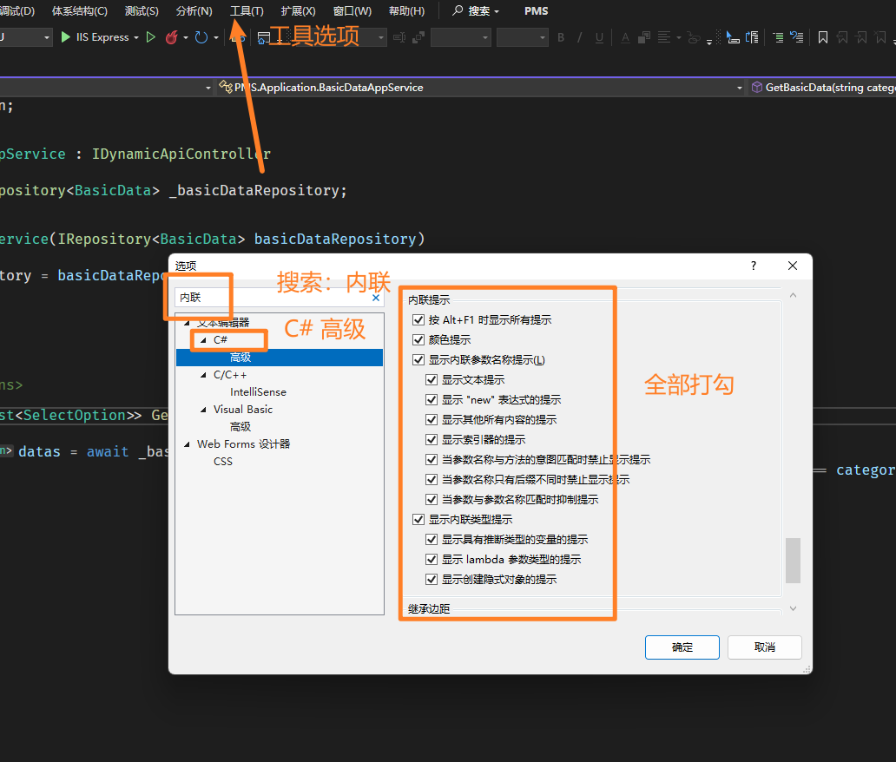Viewport: 896px width, 762px height.
Task: Toggle the 显示内联类型提示 checkbox
Action: point(418,520)
